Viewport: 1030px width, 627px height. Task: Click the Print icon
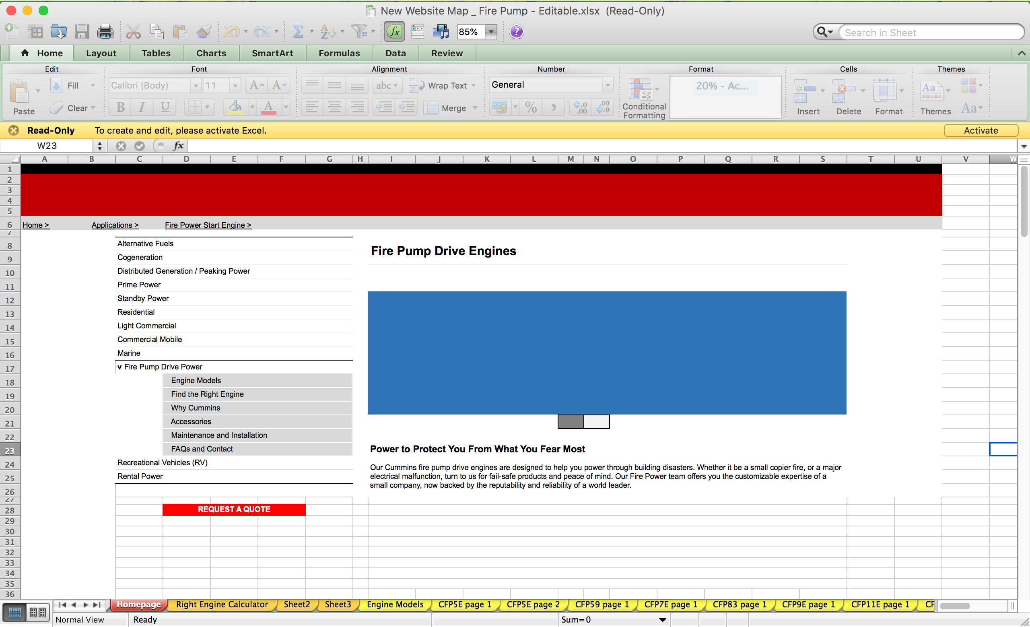[x=105, y=31]
